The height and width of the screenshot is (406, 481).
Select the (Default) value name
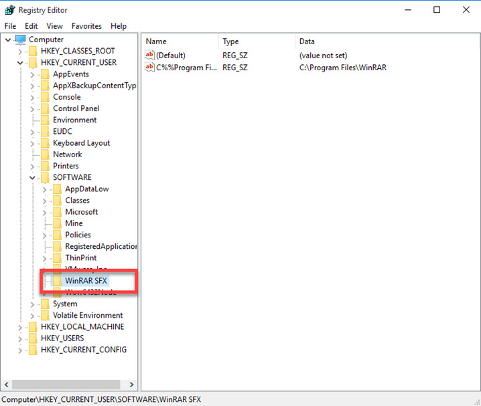(x=171, y=56)
